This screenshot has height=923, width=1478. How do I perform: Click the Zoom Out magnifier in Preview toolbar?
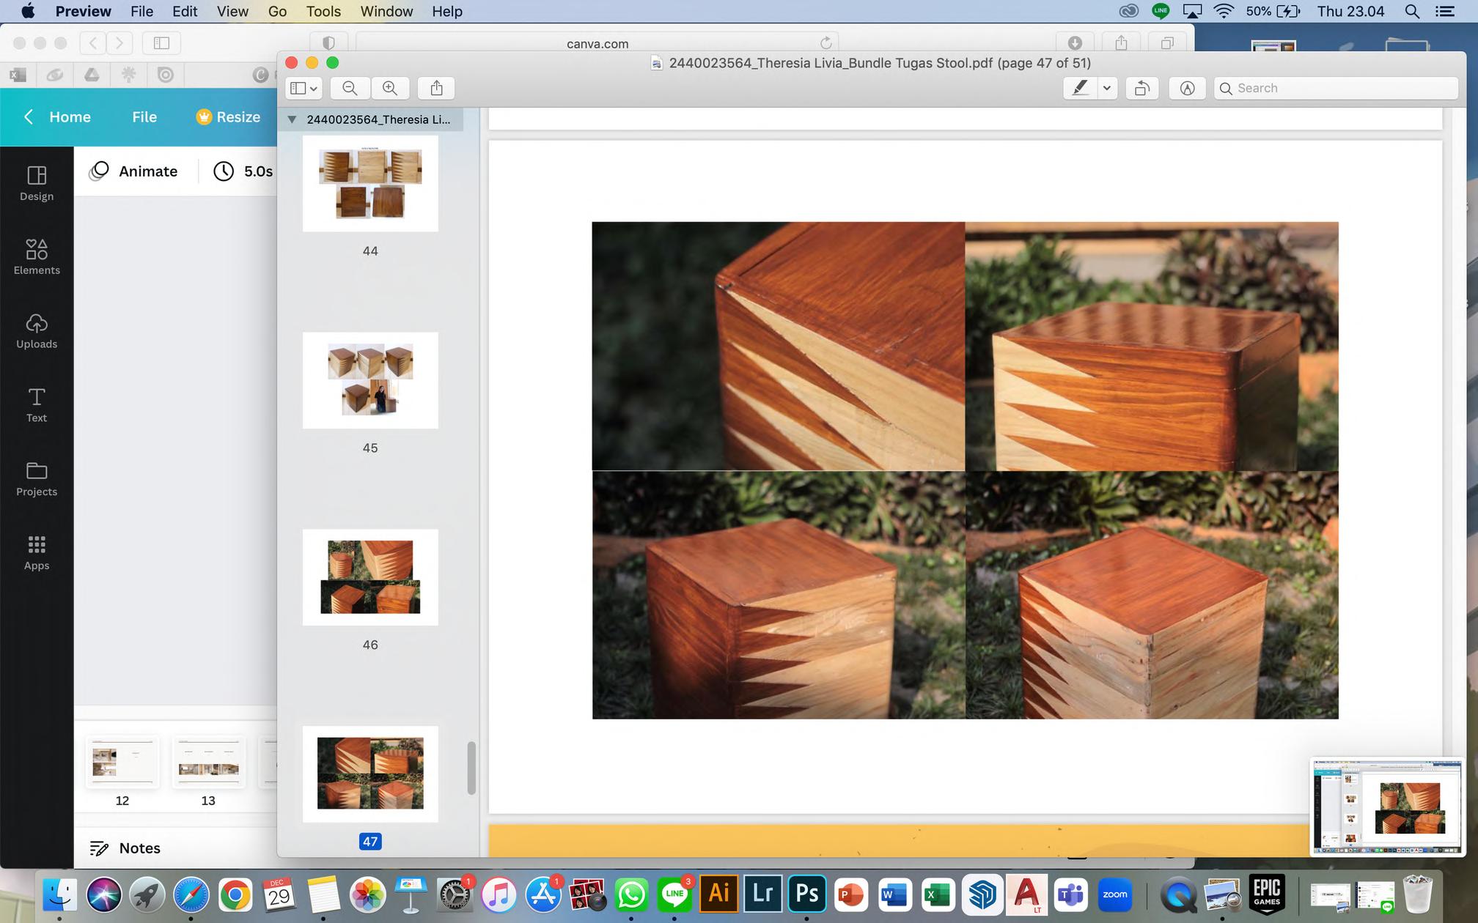350,88
